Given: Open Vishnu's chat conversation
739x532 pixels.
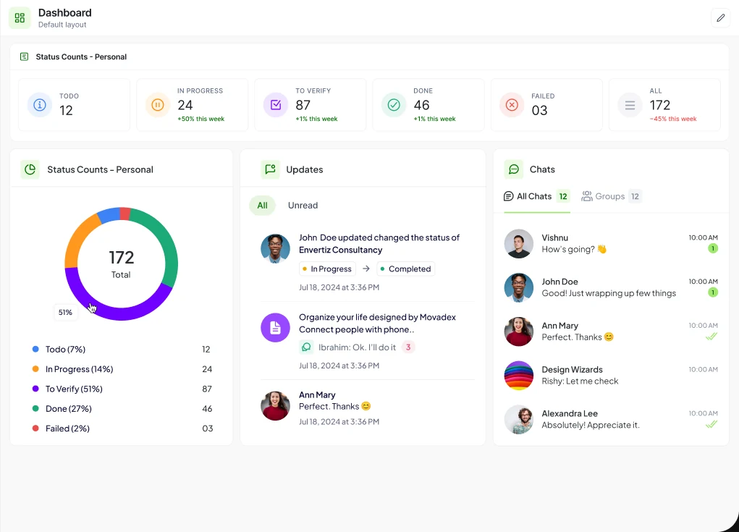Looking at the screenshot, I should pos(611,244).
